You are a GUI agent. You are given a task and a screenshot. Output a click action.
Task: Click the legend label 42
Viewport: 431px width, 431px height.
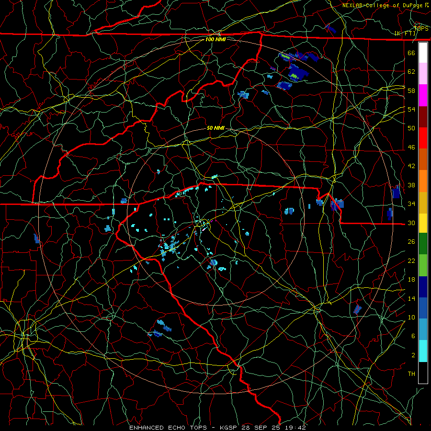pos(411,166)
